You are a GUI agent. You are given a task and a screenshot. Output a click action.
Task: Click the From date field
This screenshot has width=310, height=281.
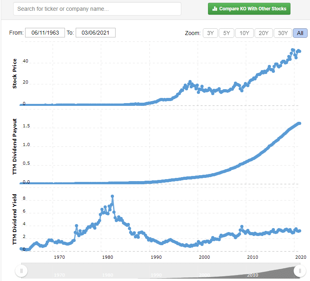coord(45,33)
